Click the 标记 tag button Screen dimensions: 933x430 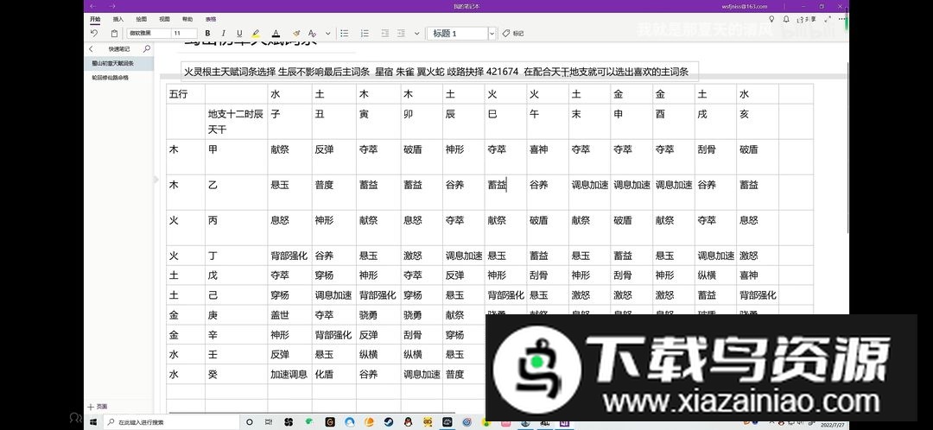pos(513,34)
